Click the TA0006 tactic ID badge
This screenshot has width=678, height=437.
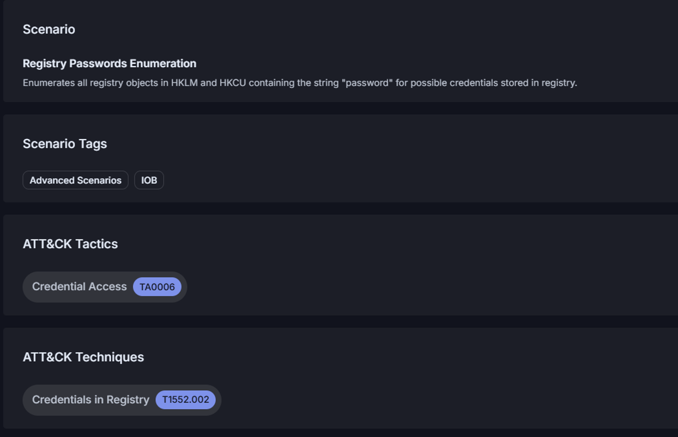point(157,287)
